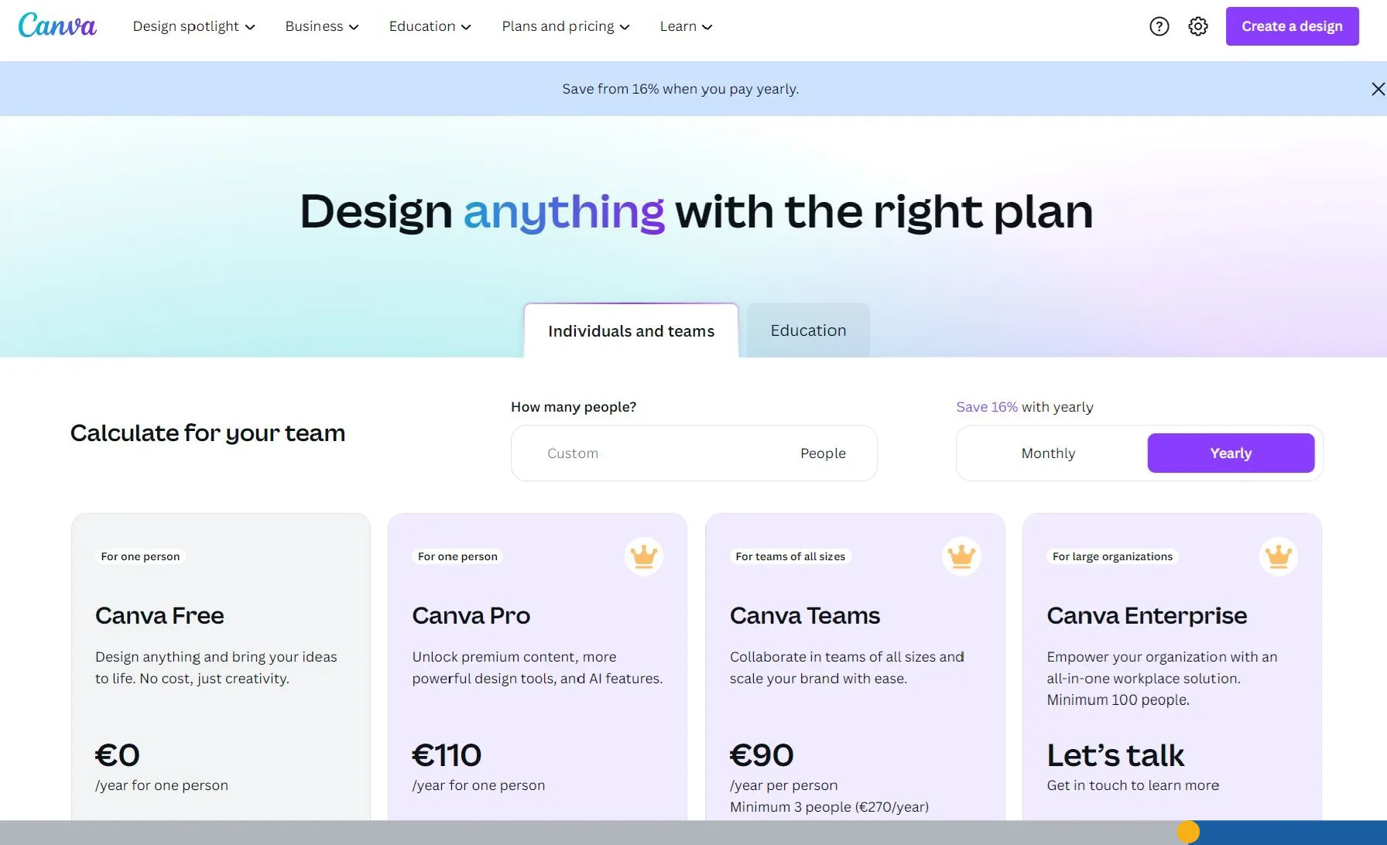
Task: Open the settings gear icon
Action: tap(1198, 26)
